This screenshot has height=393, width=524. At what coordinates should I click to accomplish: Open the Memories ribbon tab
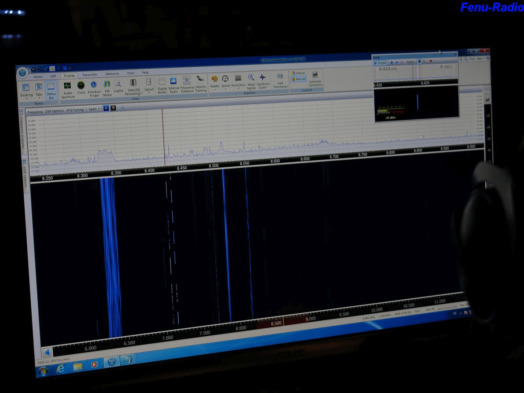(112, 74)
